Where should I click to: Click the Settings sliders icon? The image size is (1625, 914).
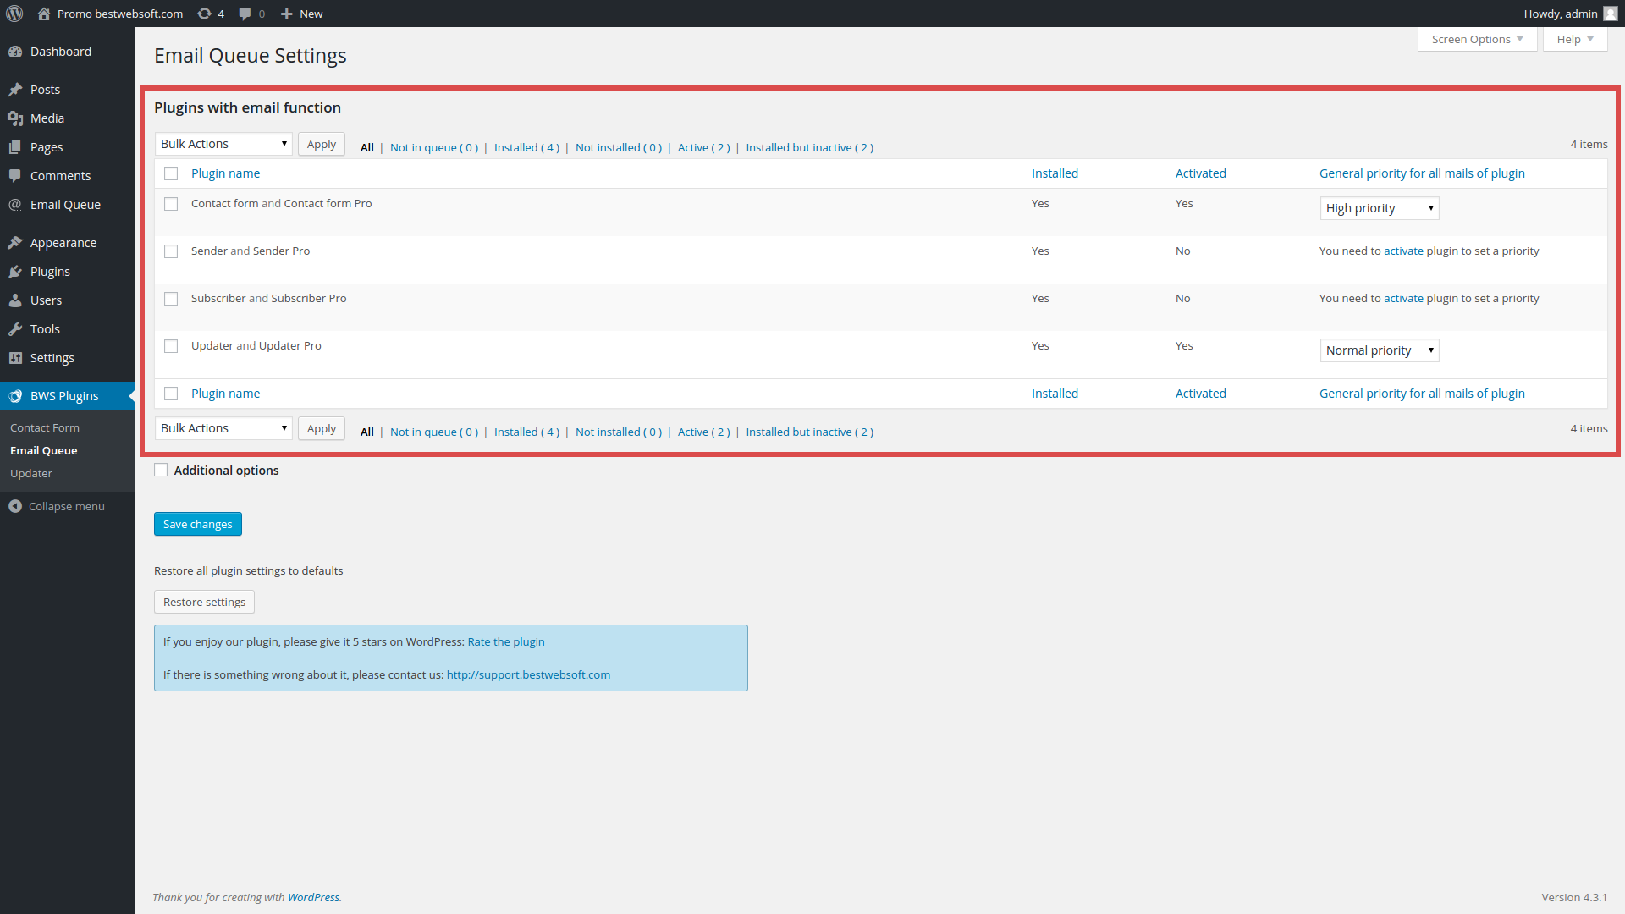click(15, 358)
